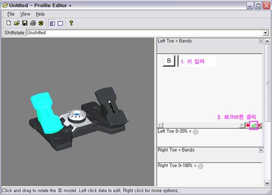The width and height of the screenshot is (272, 195).
Task: Open the Shiftstate dropdown
Action: click(x=265, y=33)
